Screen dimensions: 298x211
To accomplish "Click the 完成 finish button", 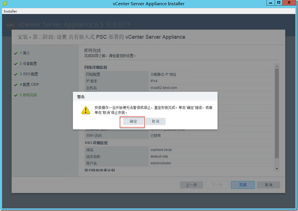I will [243, 185].
